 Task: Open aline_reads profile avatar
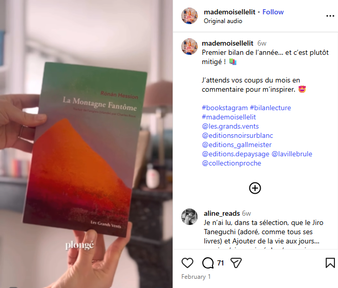click(x=189, y=217)
